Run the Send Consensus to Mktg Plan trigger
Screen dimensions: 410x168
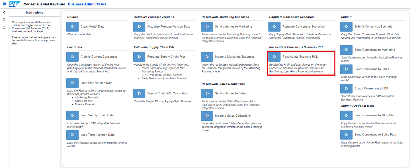(346, 116)
